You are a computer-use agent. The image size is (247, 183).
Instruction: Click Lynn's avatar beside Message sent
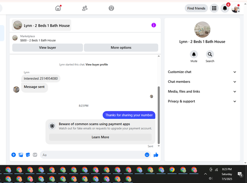[x=16, y=89]
